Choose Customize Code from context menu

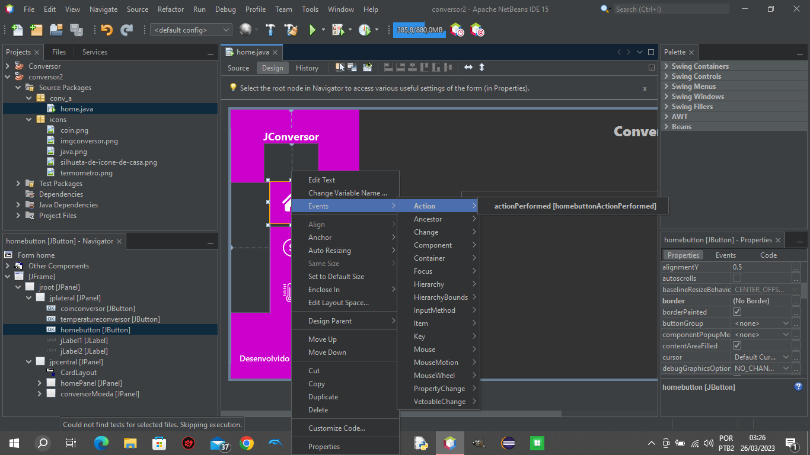[x=346, y=428]
